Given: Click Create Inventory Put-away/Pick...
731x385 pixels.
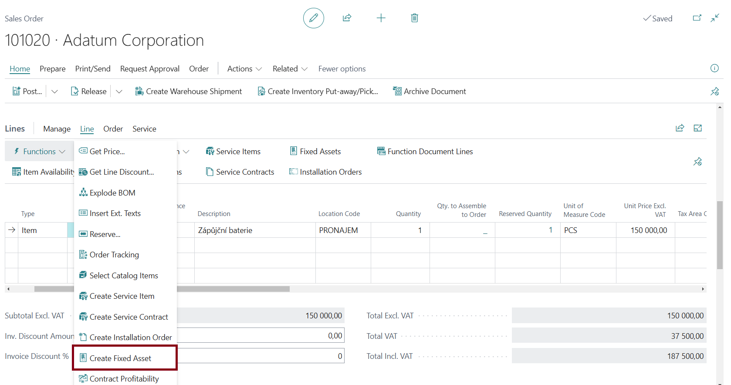Looking at the screenshot, I should [x=318, y=91].
